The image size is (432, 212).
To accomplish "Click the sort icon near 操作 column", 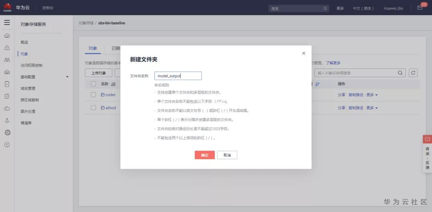I will (317, 84).
